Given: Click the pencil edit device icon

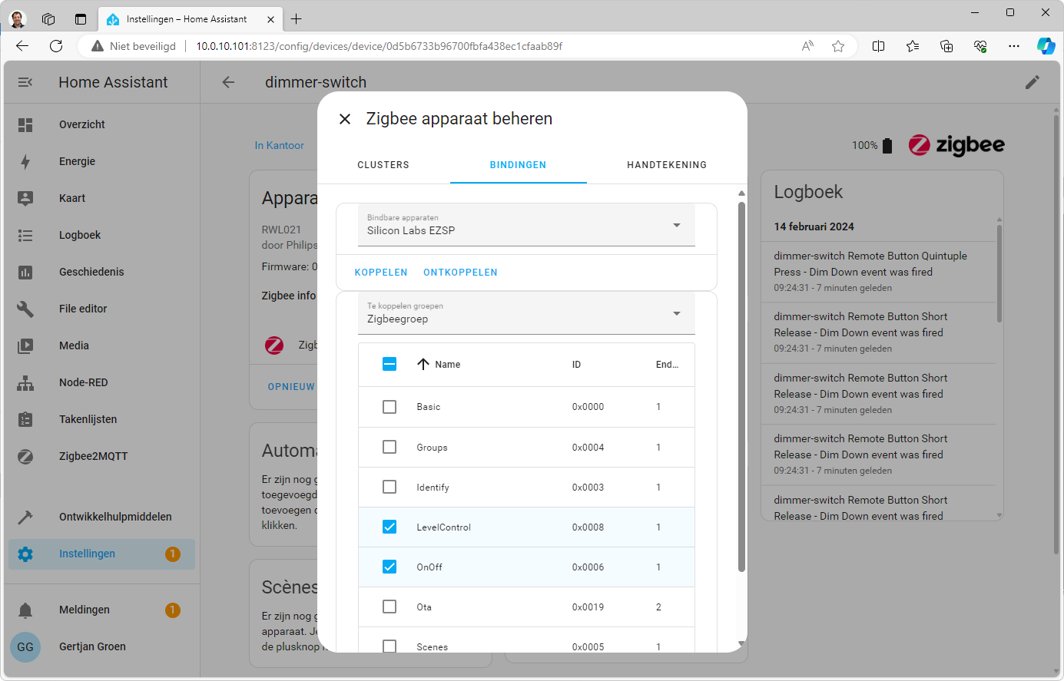Looking at the screenshot, I should 1032,82.
